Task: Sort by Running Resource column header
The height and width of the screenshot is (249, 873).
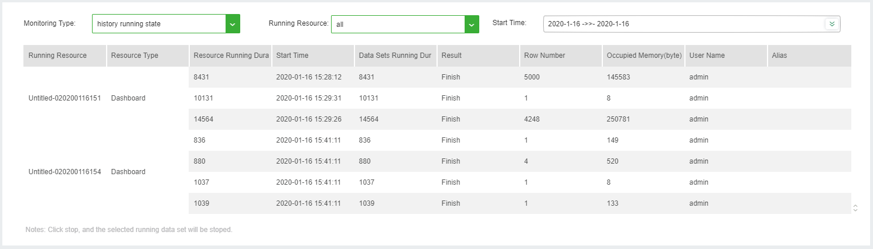Action: (x=64, y=56)
